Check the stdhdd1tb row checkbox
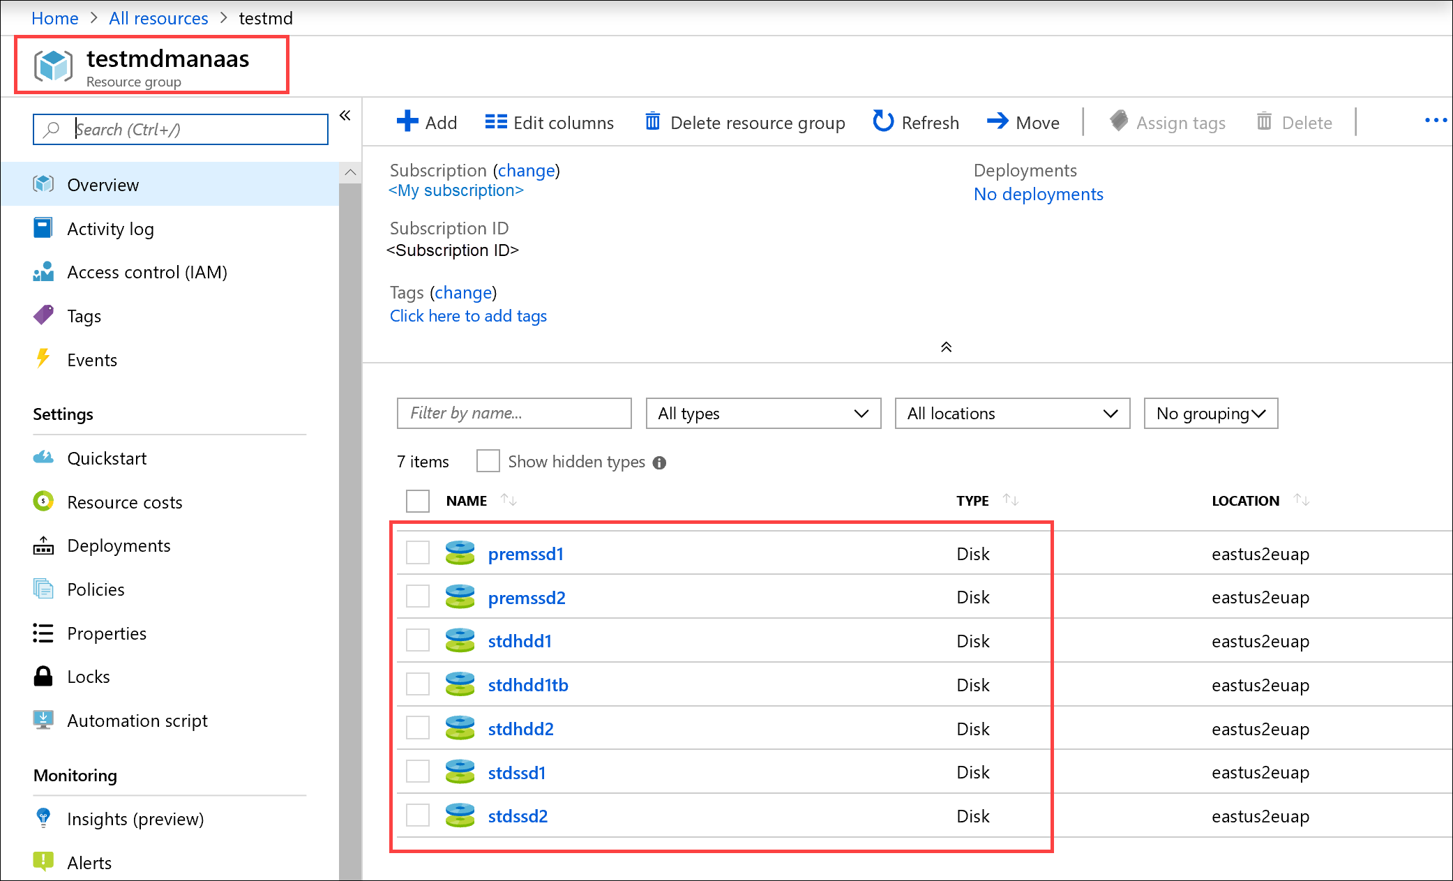The width and height of the screenshot is (1453, 881). click(x=418, y=684)
